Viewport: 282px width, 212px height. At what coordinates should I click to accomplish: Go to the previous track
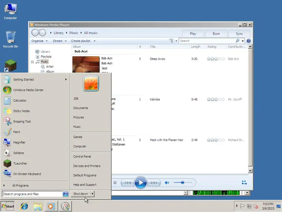(128, 183)
